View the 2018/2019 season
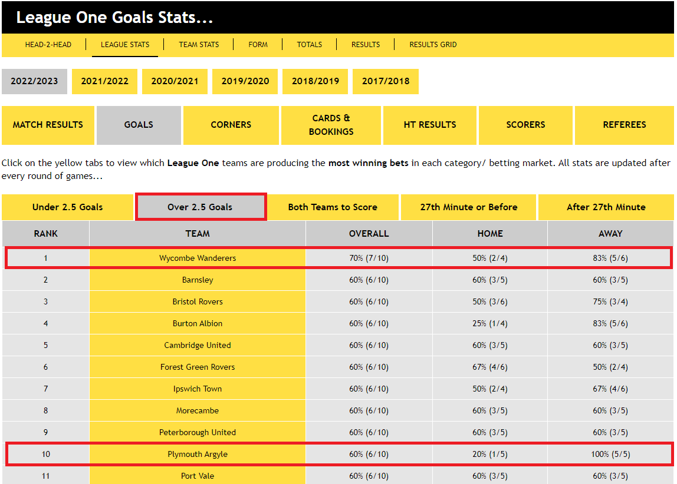 (315, 81)
